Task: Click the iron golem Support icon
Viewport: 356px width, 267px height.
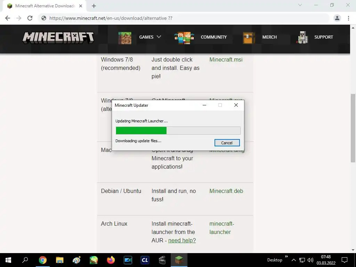Action: coord(303,38)
